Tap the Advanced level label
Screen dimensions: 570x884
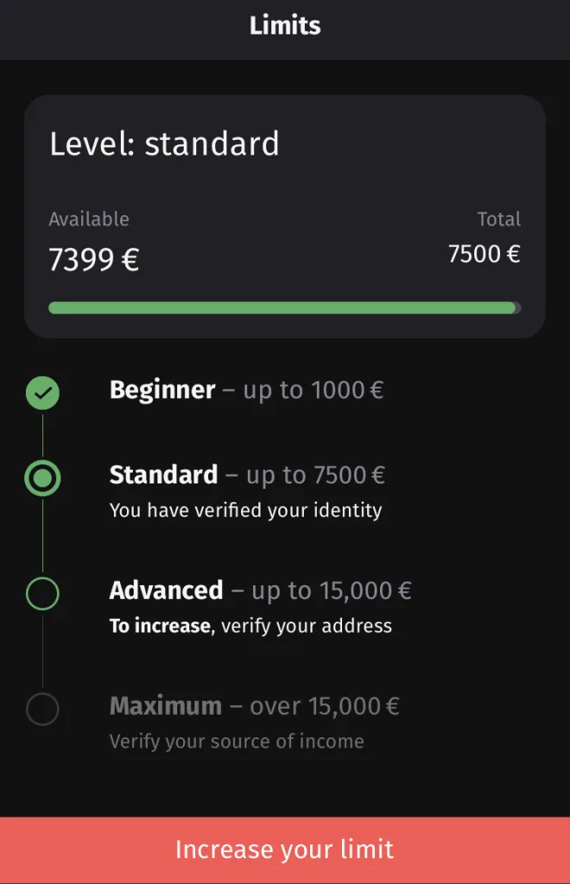(166, 590)
